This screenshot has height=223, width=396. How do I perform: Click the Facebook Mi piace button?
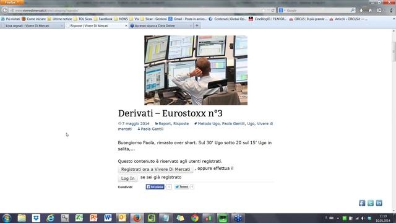(155, 187)
